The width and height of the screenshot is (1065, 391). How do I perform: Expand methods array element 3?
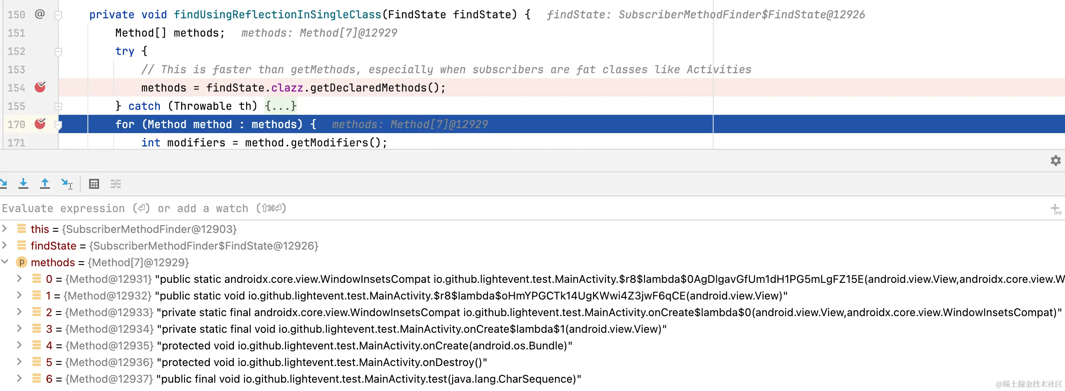coord(19,328)
